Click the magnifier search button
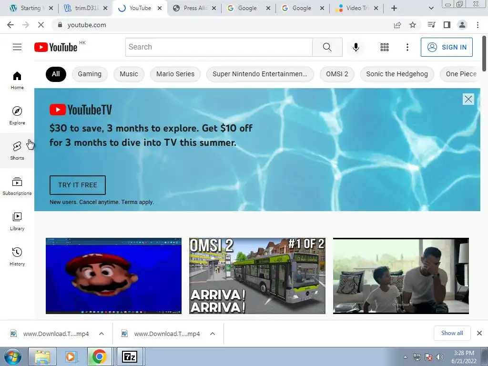488x366 pixels. [x=327, y=47]
